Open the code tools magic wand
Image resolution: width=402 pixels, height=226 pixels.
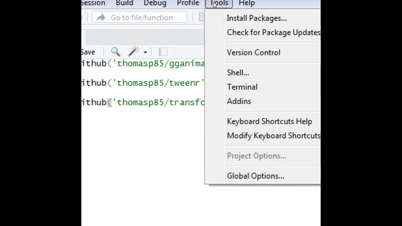pos(134,52)
